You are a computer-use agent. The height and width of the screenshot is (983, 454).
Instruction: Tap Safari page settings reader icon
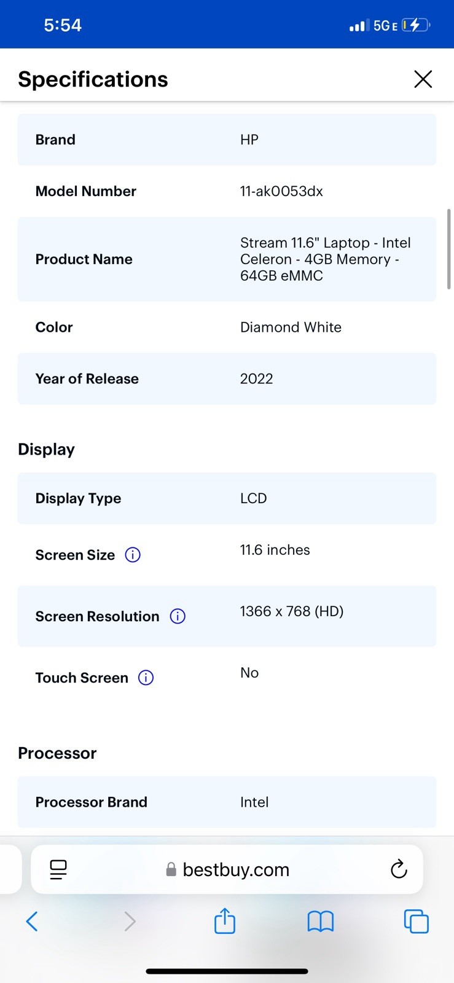click(58, 869)
